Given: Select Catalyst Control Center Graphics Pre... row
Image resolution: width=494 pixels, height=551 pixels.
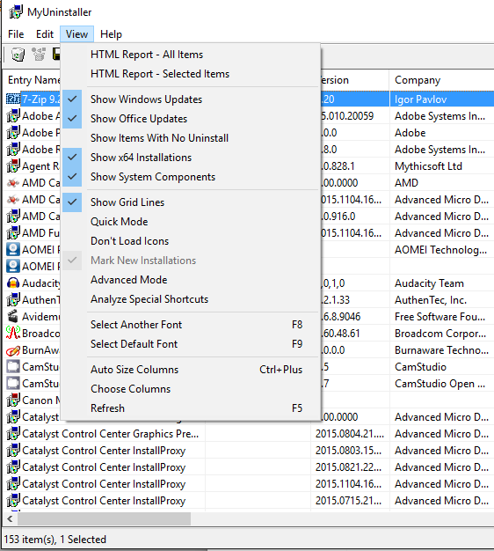Looking at the screenshot, I should click(249, 434).
